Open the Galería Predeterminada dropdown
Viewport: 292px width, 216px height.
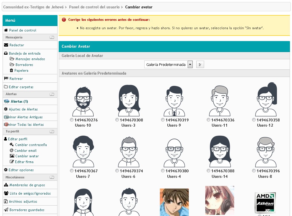[168, 64]
